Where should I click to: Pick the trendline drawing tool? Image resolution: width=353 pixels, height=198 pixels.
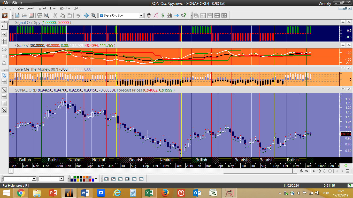[4, 90]
